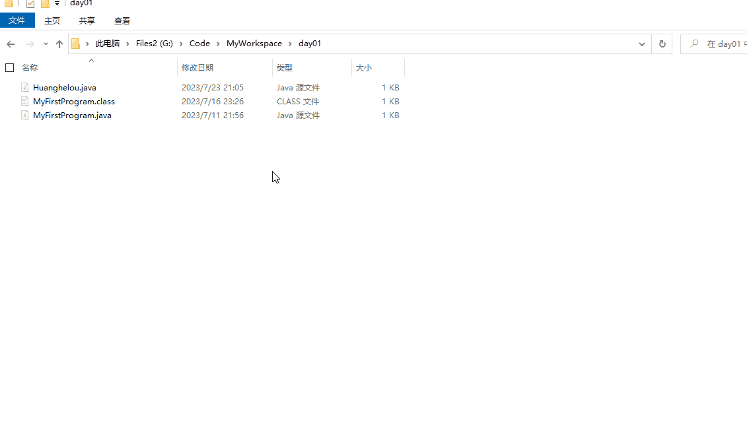The width and height of the screenshot is (747, 441).
Task: Open the Customize Quick Access Toolbar dropdown
Action: pyautogui.click(x=57, y=3)
